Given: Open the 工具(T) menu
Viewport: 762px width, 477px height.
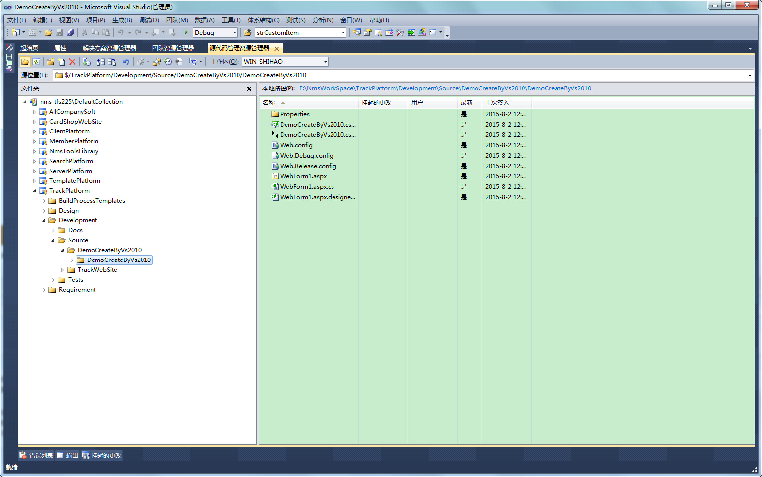Looking at the screenshot, I should pos(231,20).
